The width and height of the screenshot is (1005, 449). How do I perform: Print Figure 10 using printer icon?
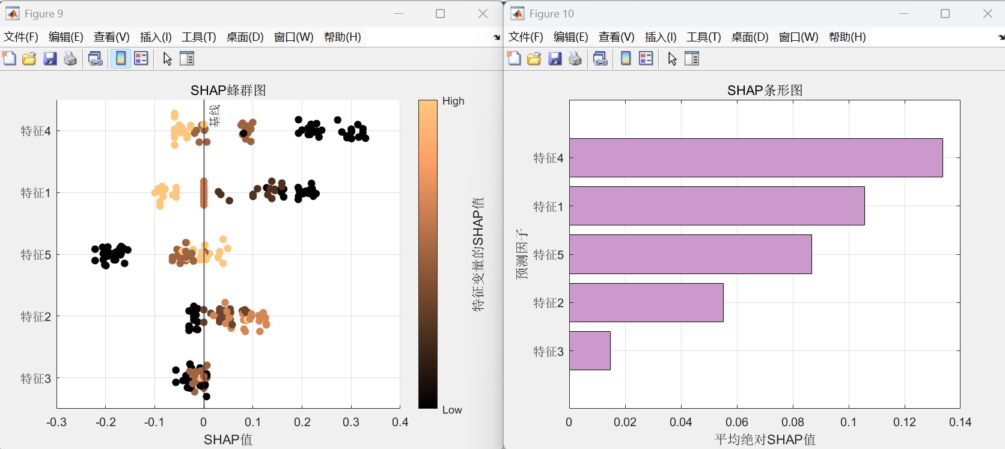pyautogui.click(x=575, y=58)
